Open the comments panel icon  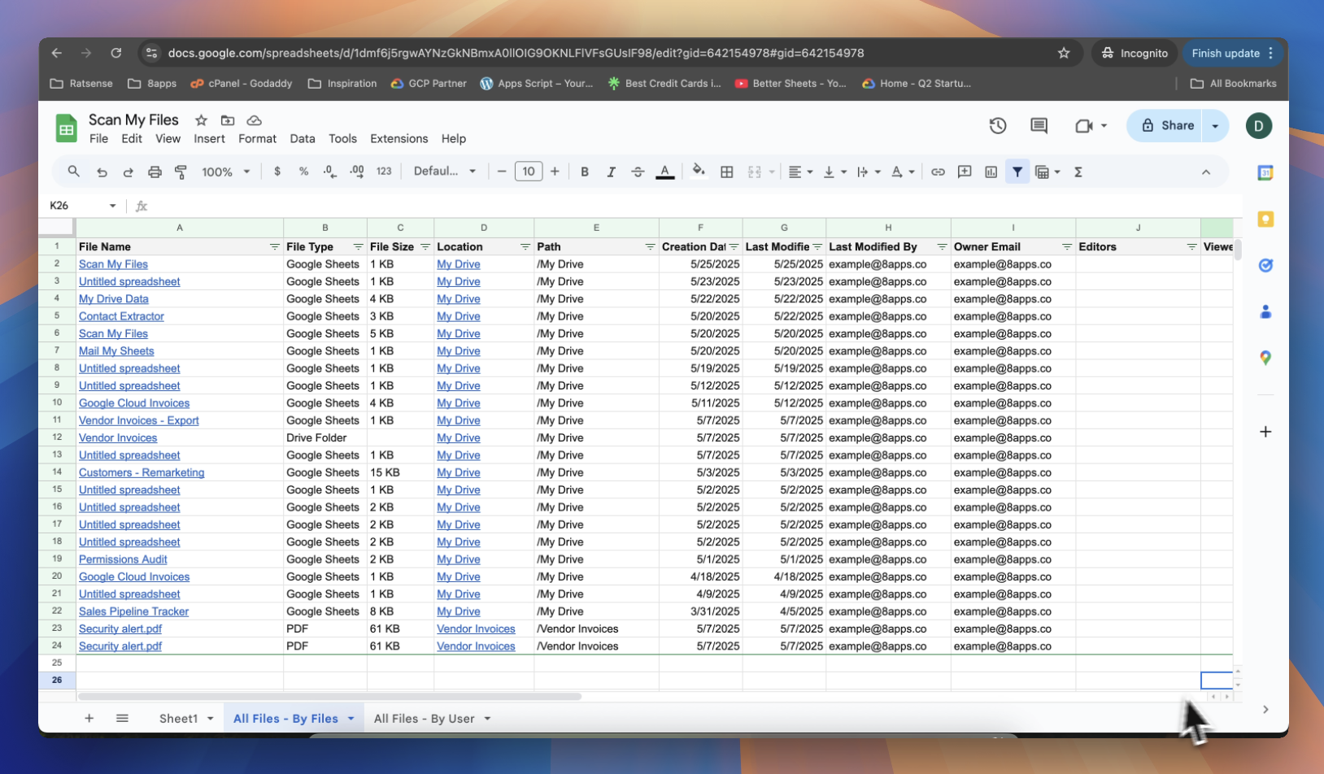pos(1039,125)
